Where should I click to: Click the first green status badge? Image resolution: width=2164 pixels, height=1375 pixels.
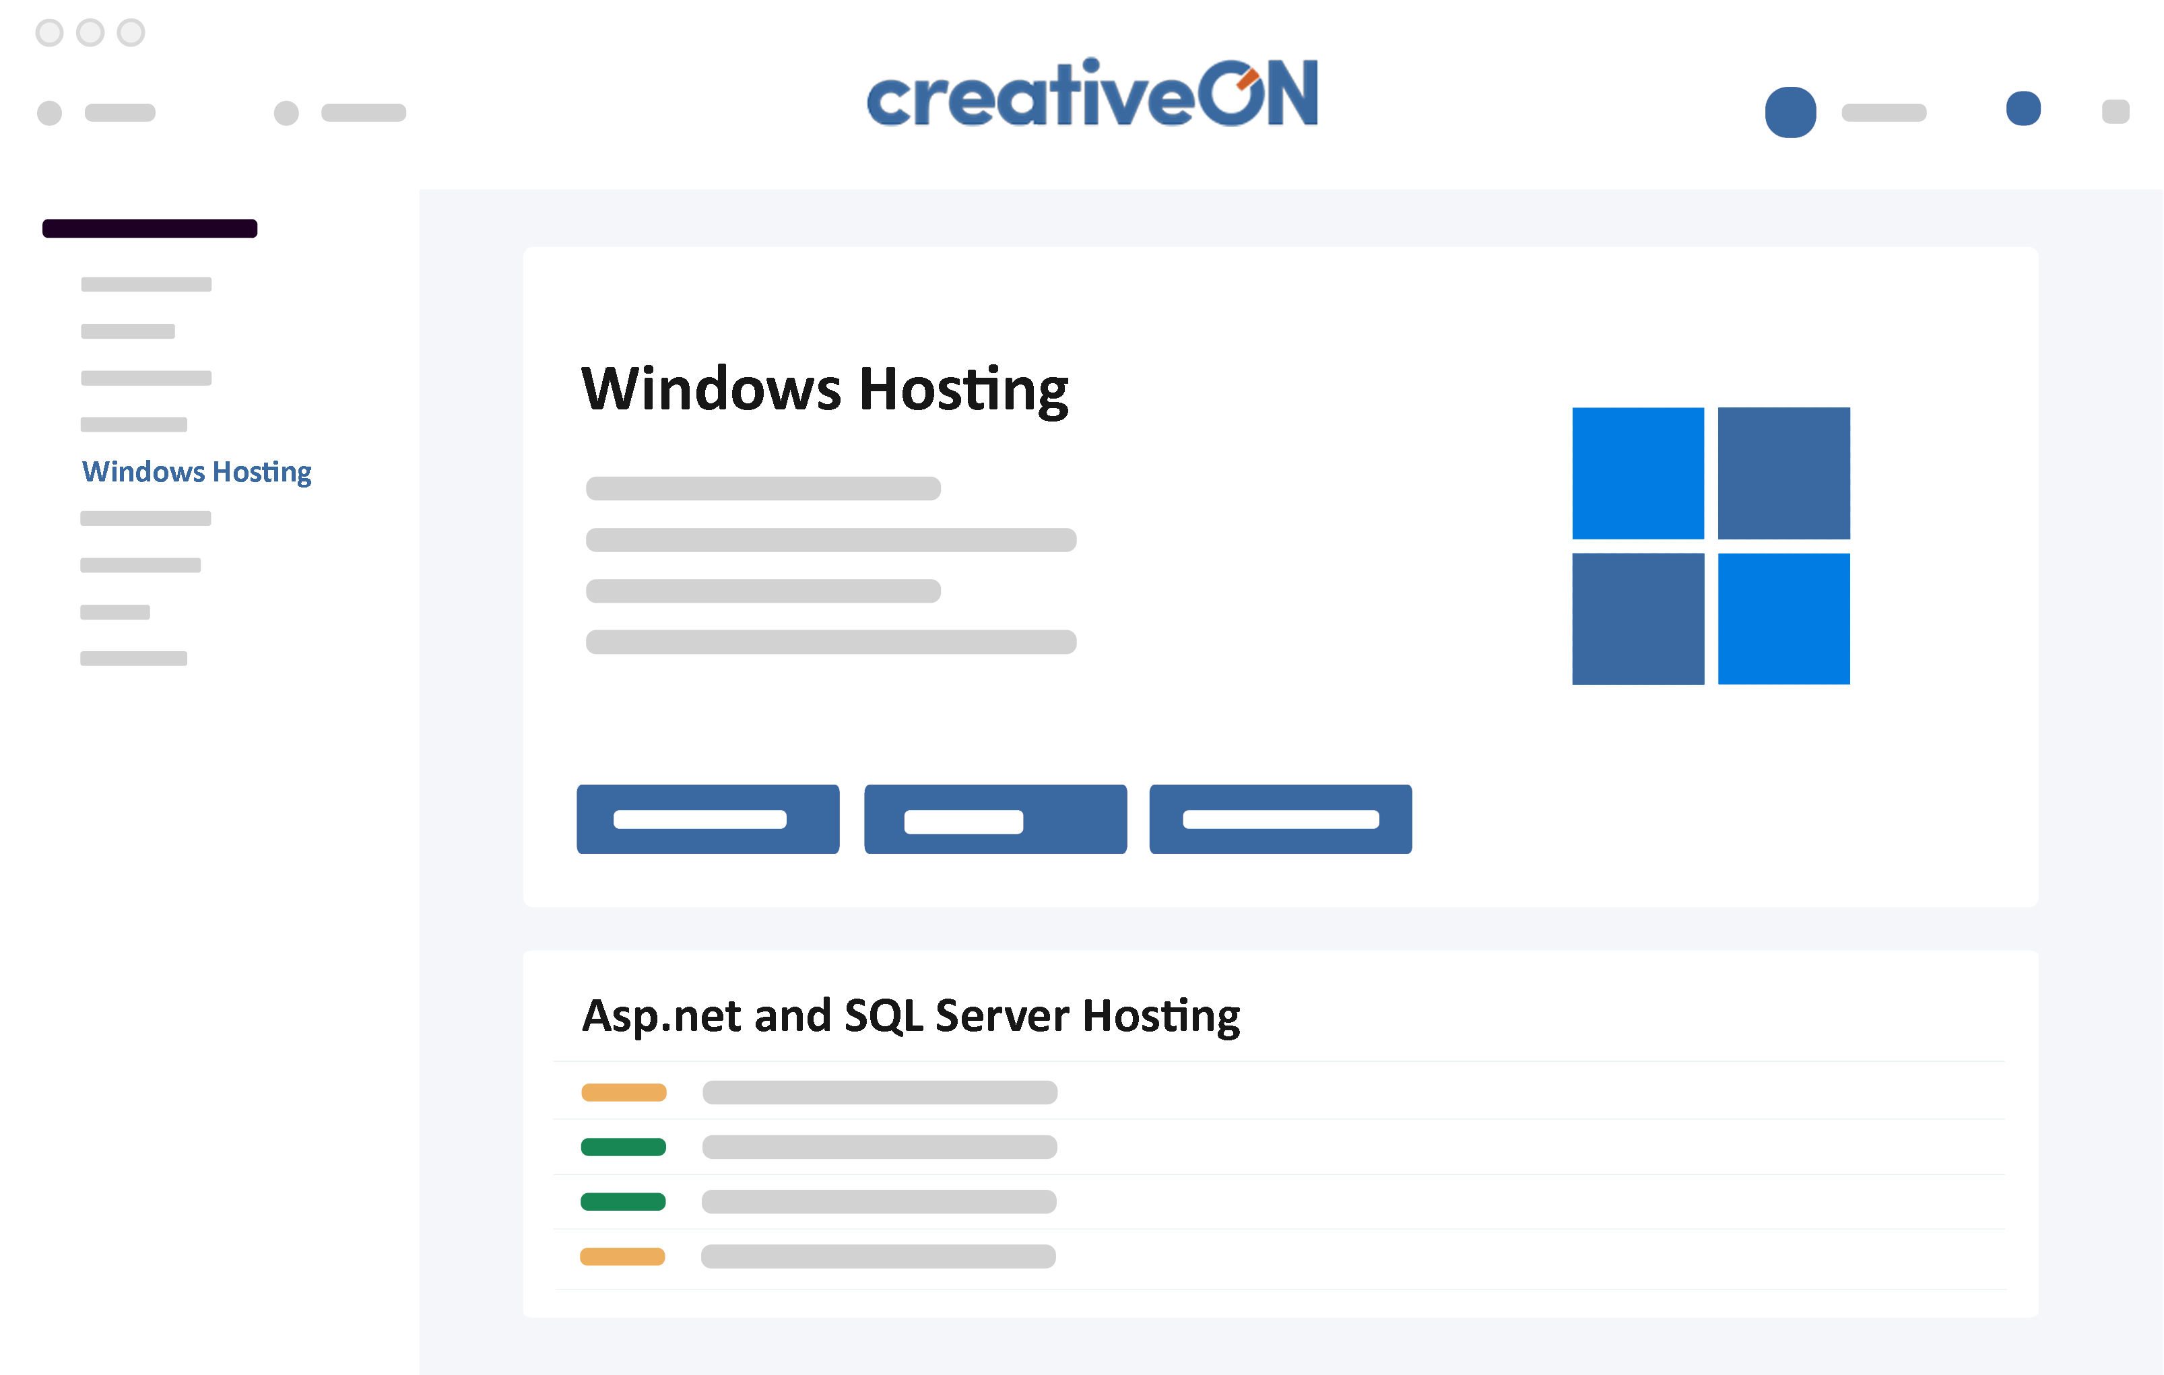(623, 1147)
